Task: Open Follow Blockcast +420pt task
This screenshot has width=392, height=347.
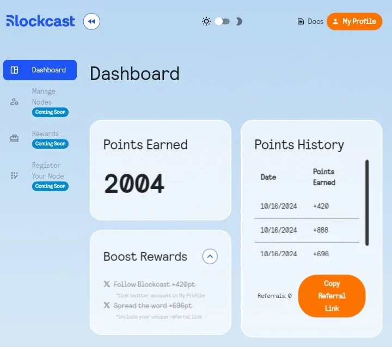Action: pyautogui.click(x=154, y=284)
